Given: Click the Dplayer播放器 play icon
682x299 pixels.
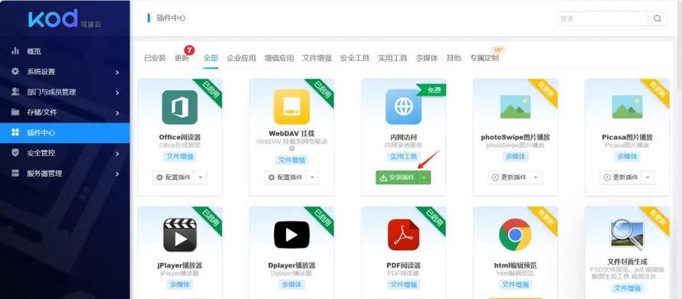Looking at the screenshot, I should 291,235.
